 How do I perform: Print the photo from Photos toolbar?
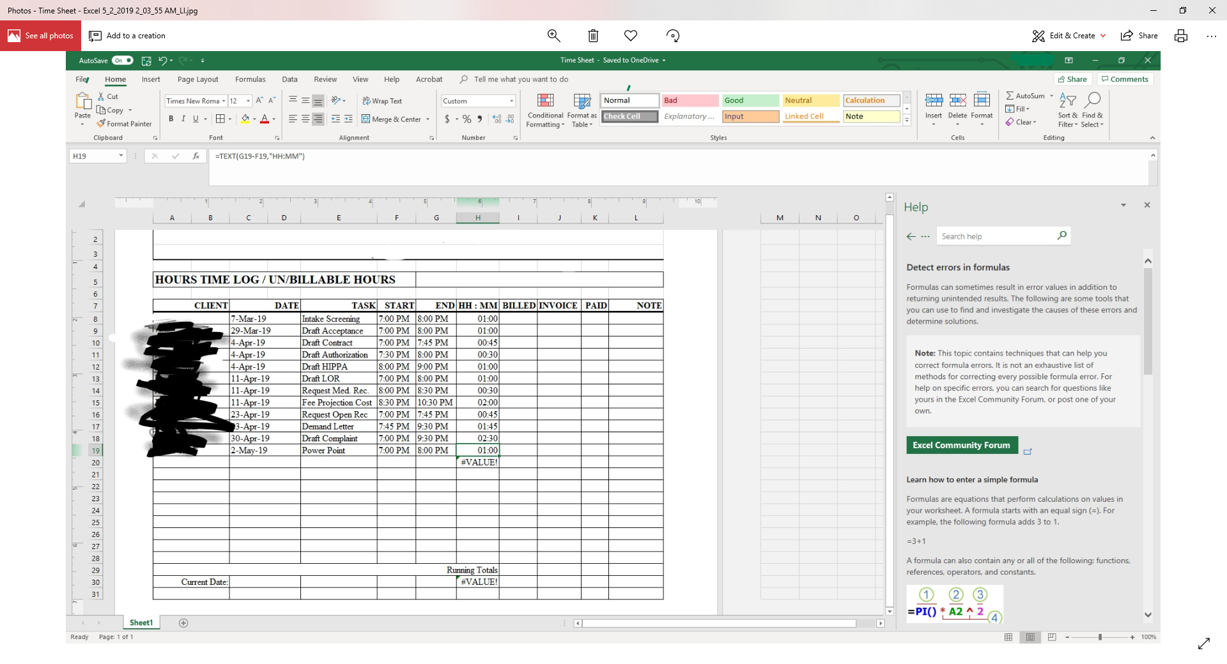(x=1181, y=36)
